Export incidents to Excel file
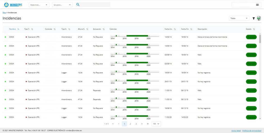This screenshot has width=264, height=133. pos(259,19)
